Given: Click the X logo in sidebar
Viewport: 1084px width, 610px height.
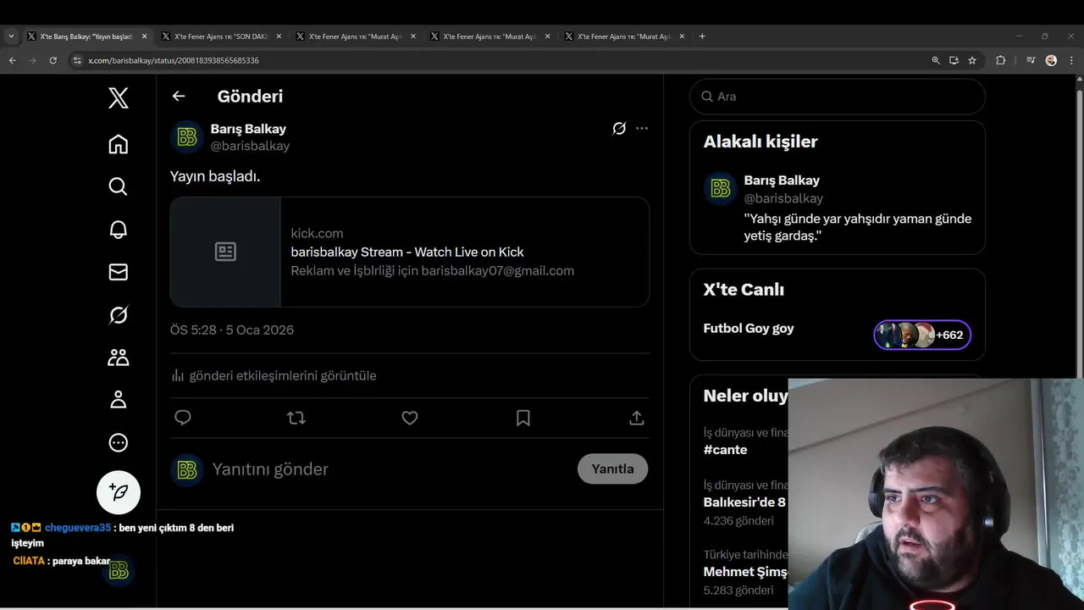Looking at the screenshot, I should pyautogui.click(x=119, y=98).
